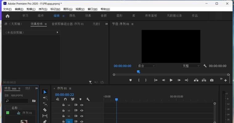Toggle lock on track V4
234x123 pixels.
(64, 105)
